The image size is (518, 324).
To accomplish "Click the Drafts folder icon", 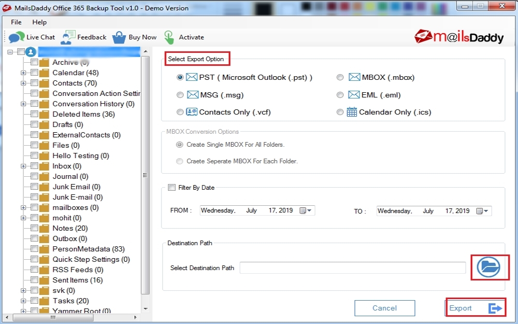I will click(44, 124).
